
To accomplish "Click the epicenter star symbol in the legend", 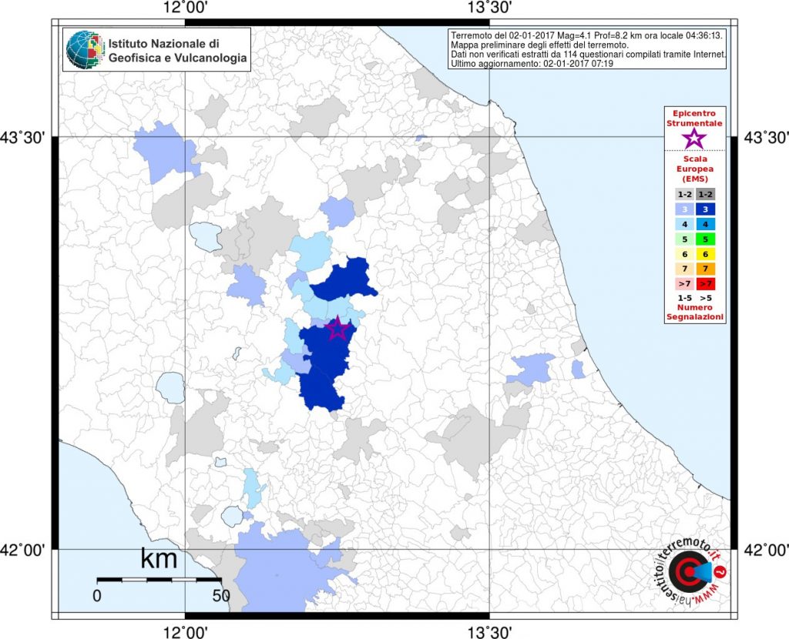I will coord(694,139).
